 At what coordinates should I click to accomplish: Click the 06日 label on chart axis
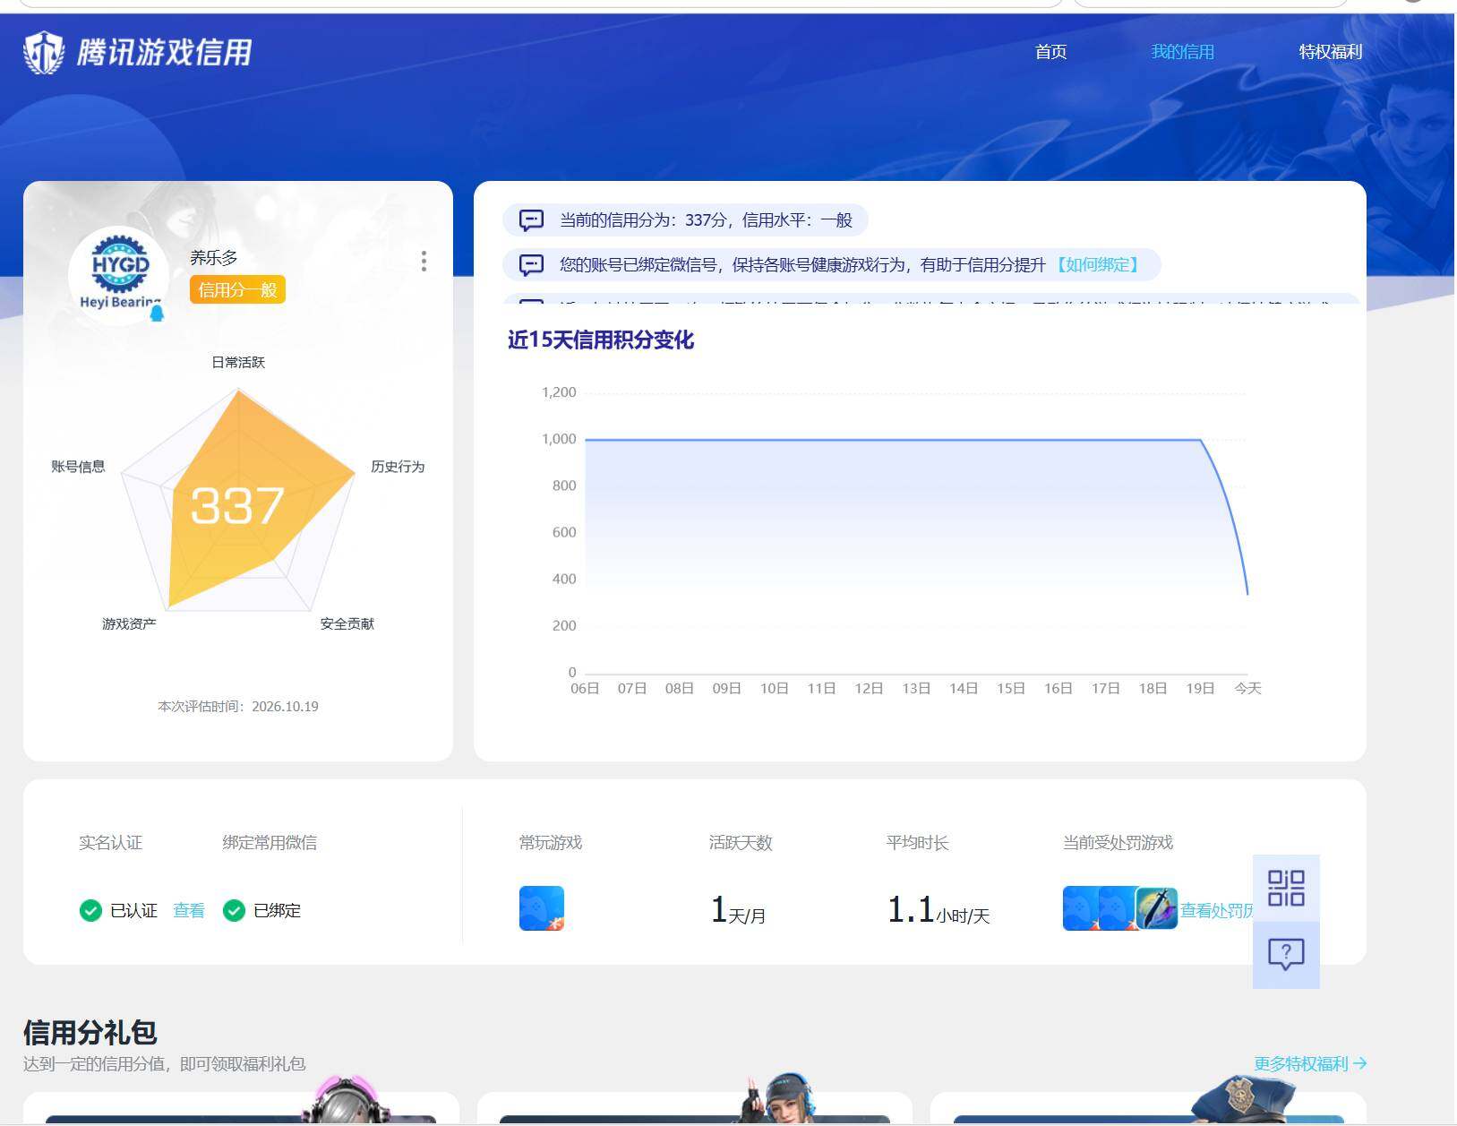tap(585, 688)
